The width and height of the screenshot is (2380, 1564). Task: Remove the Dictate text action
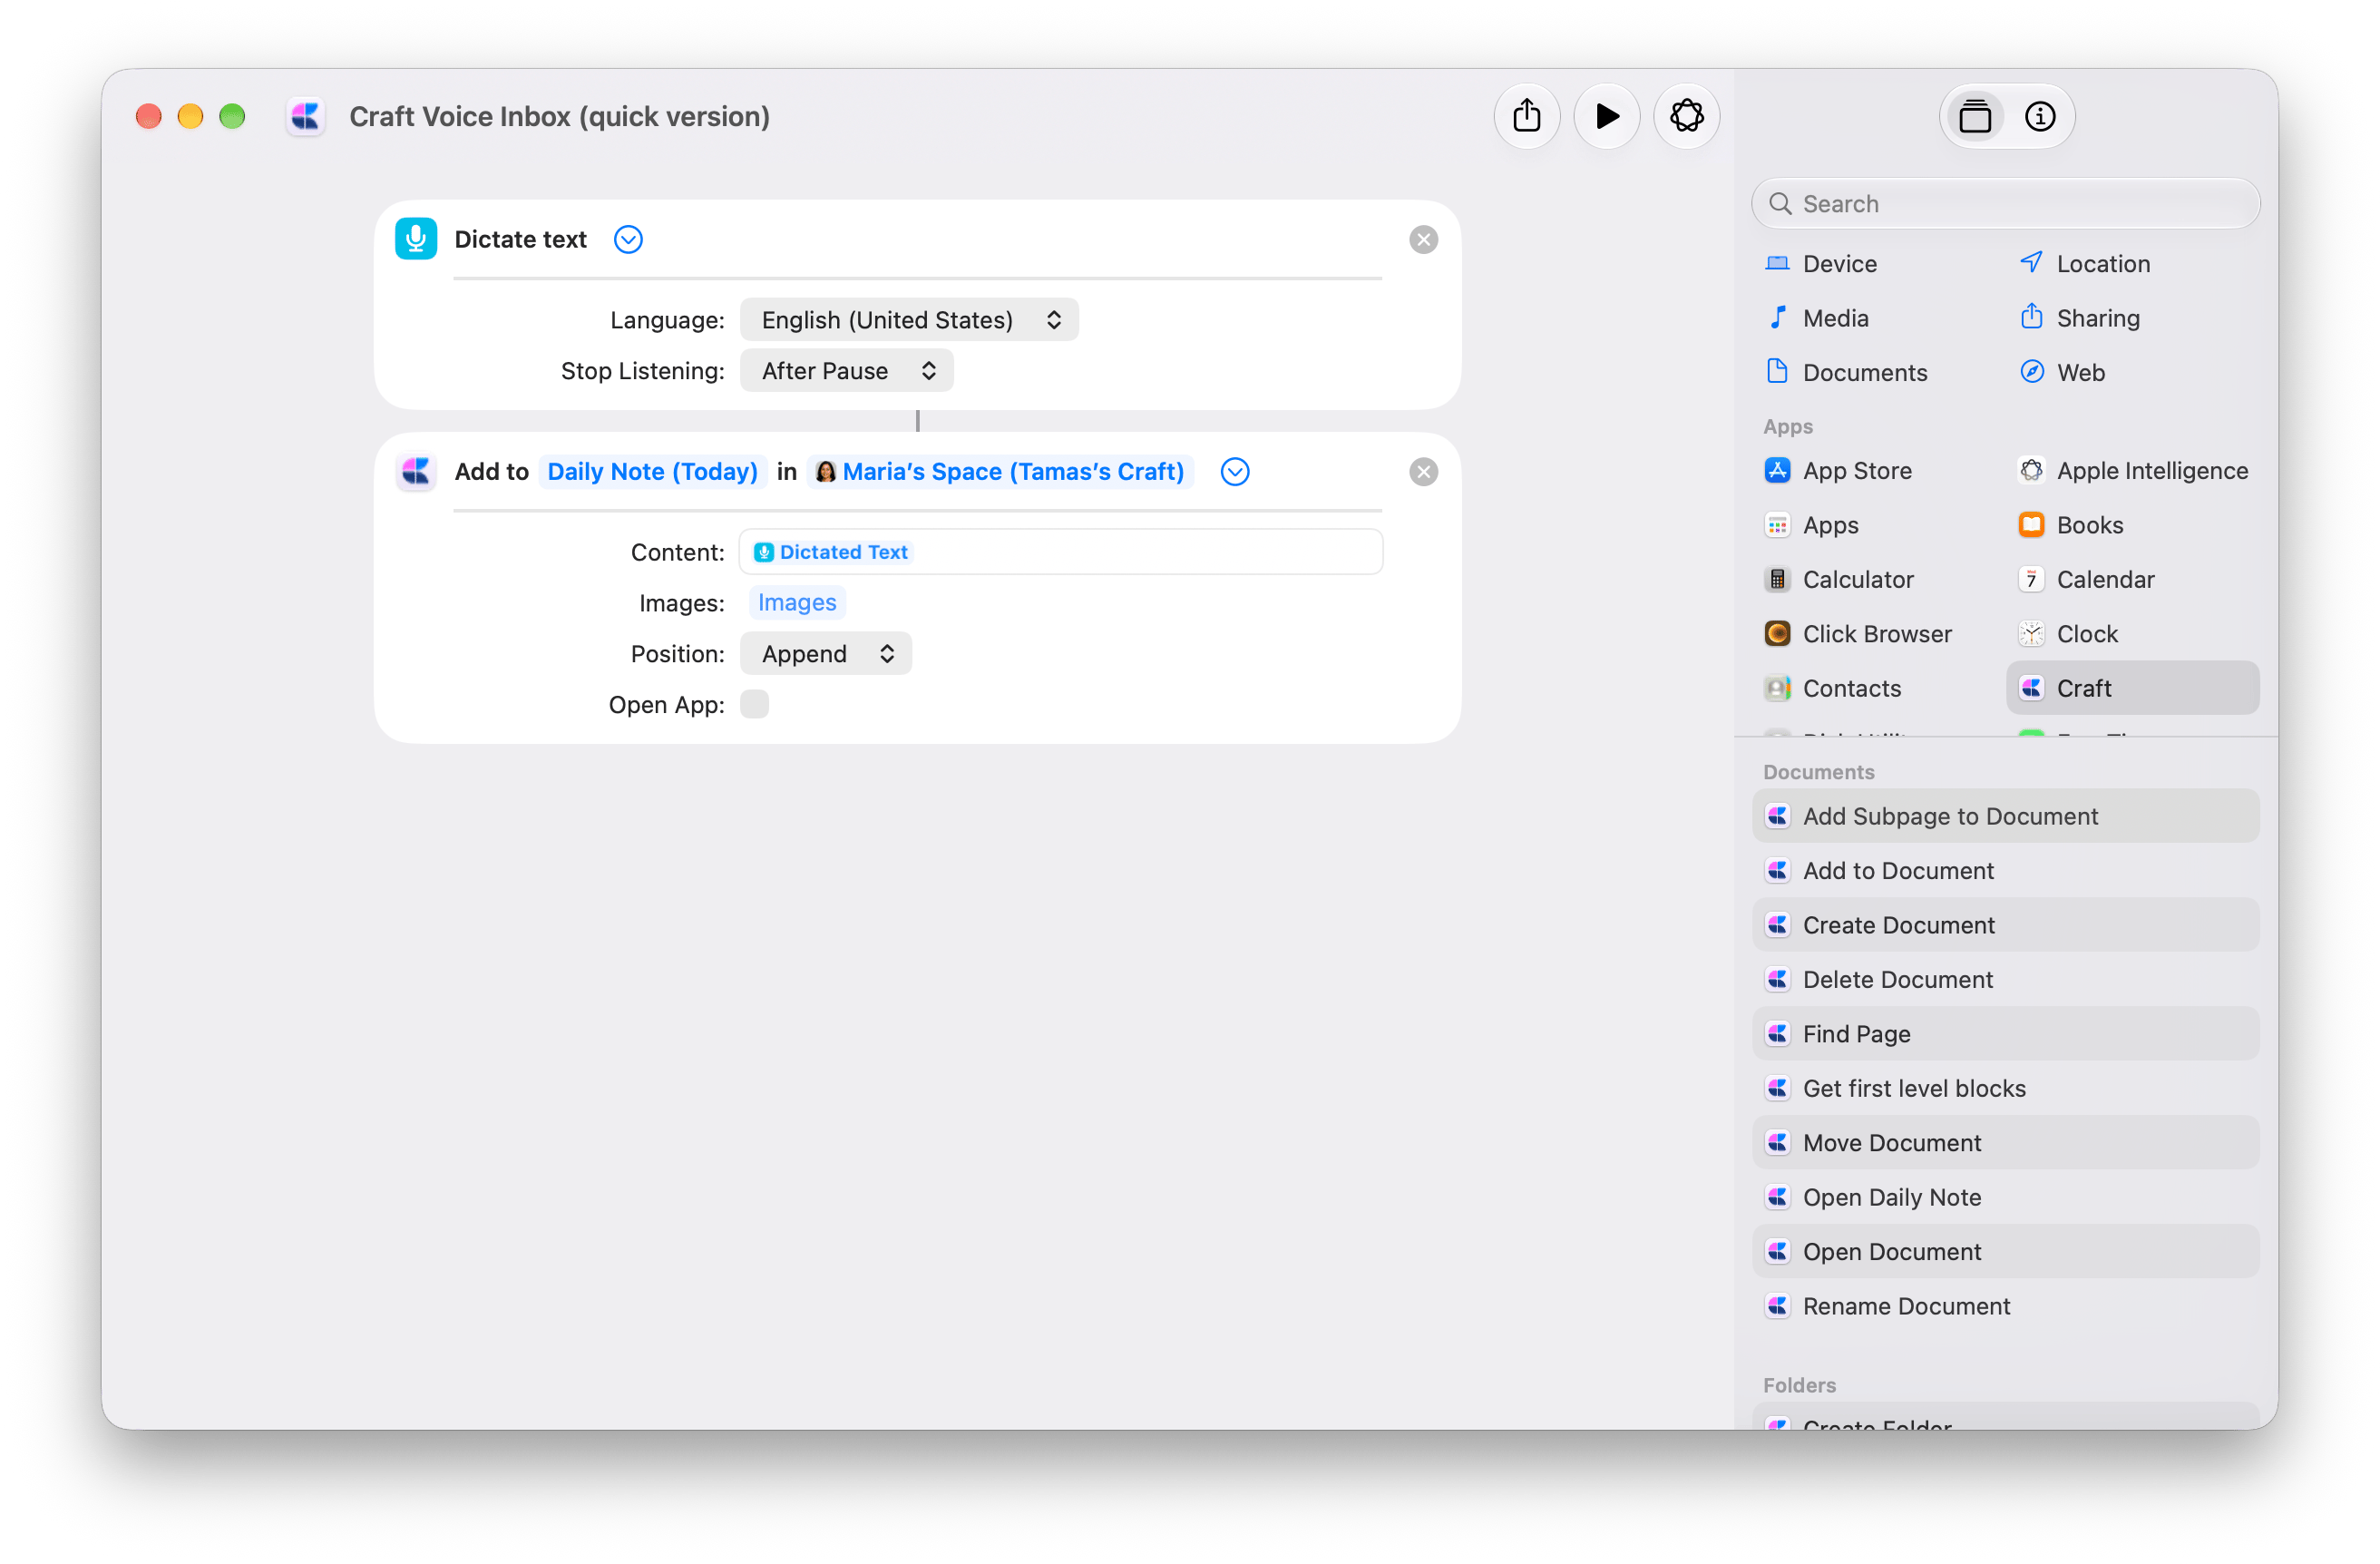click(x=1423, y=240)
